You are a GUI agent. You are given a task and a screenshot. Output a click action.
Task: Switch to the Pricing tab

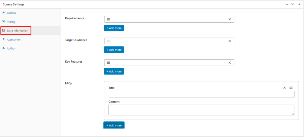[x=11, y=22]
